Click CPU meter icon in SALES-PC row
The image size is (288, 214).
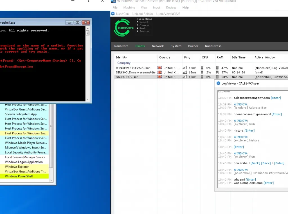click(202, 77)
